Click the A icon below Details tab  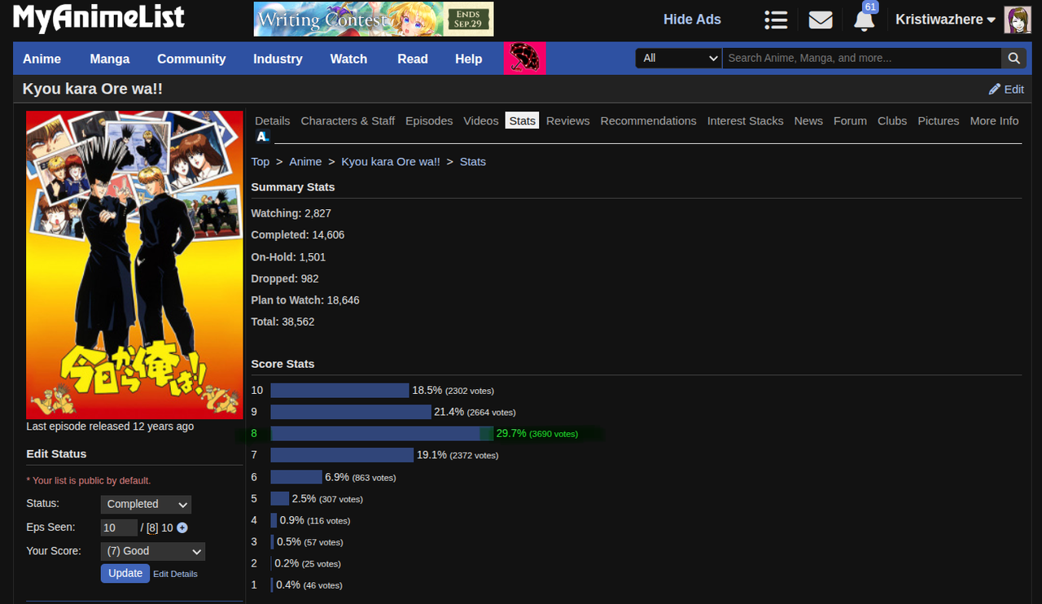[263, 136]
